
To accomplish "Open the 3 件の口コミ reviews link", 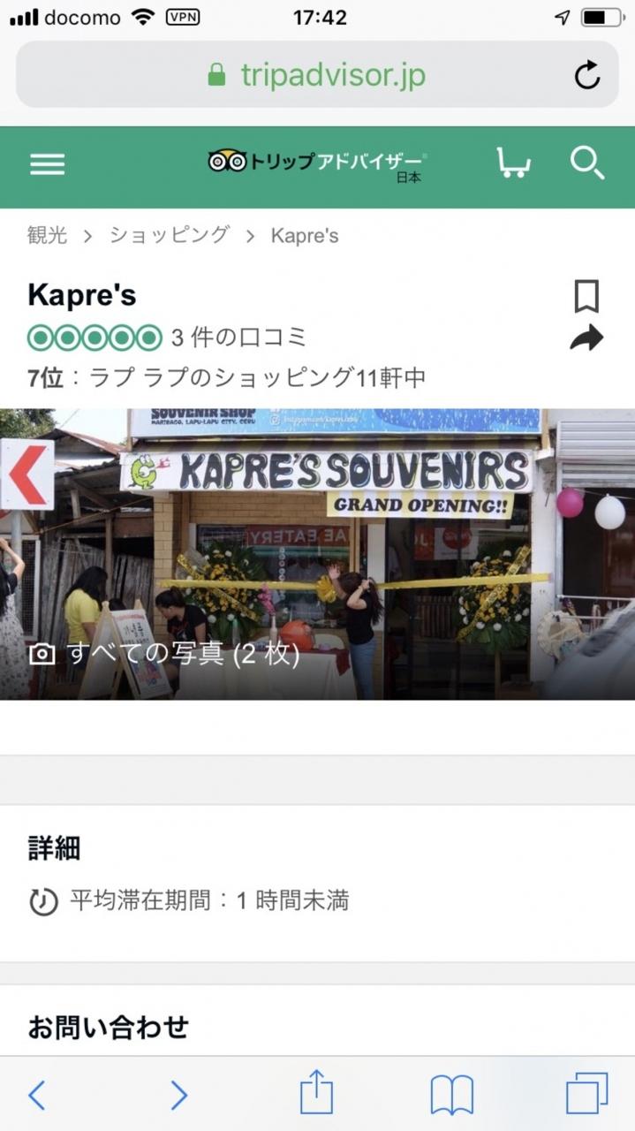I will coord(238,338).
